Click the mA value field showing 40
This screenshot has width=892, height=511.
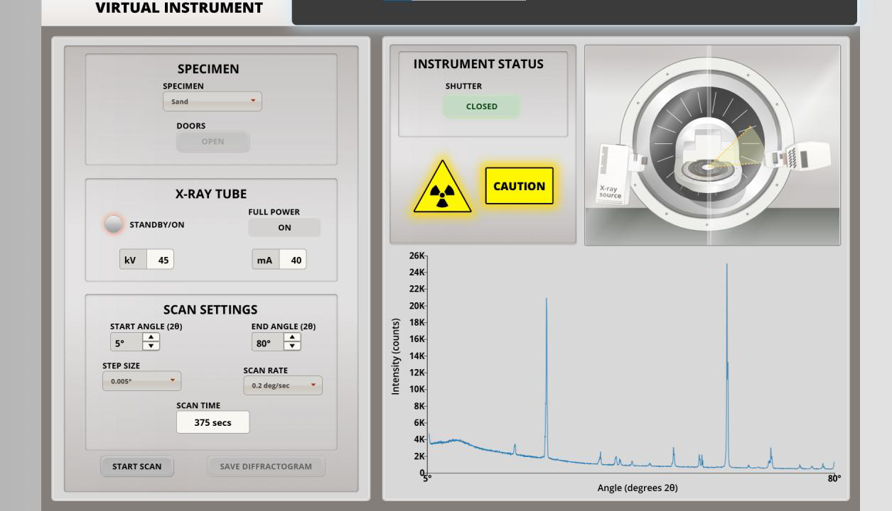pos(294,260)
